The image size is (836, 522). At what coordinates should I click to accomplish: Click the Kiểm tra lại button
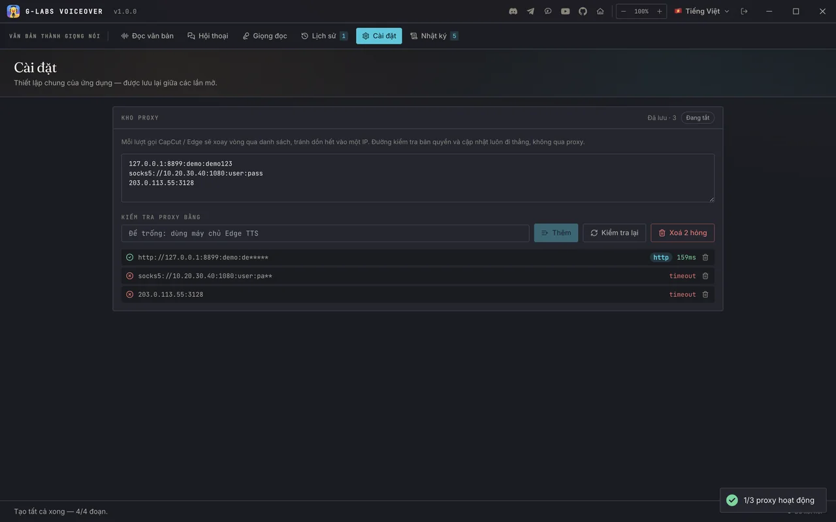(x=615, y=233)
